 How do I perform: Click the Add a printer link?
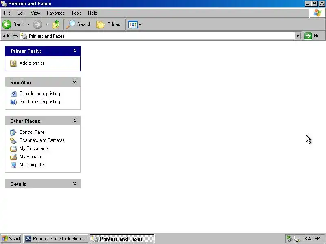32,63
